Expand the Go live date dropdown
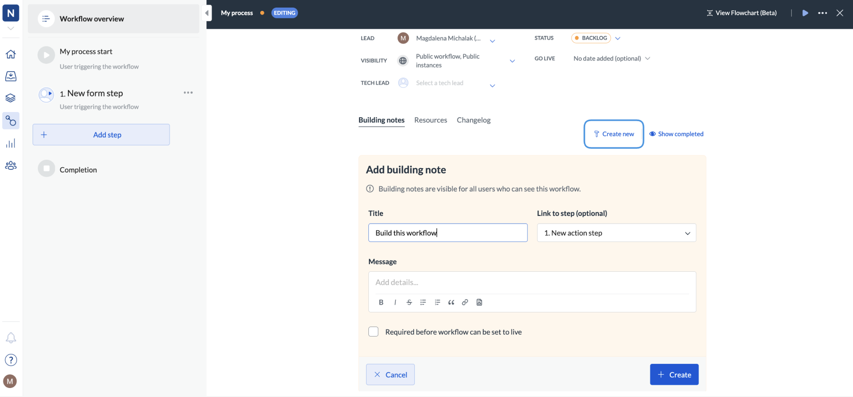Screen dimensions: 853x397 [x=648, y=59]
